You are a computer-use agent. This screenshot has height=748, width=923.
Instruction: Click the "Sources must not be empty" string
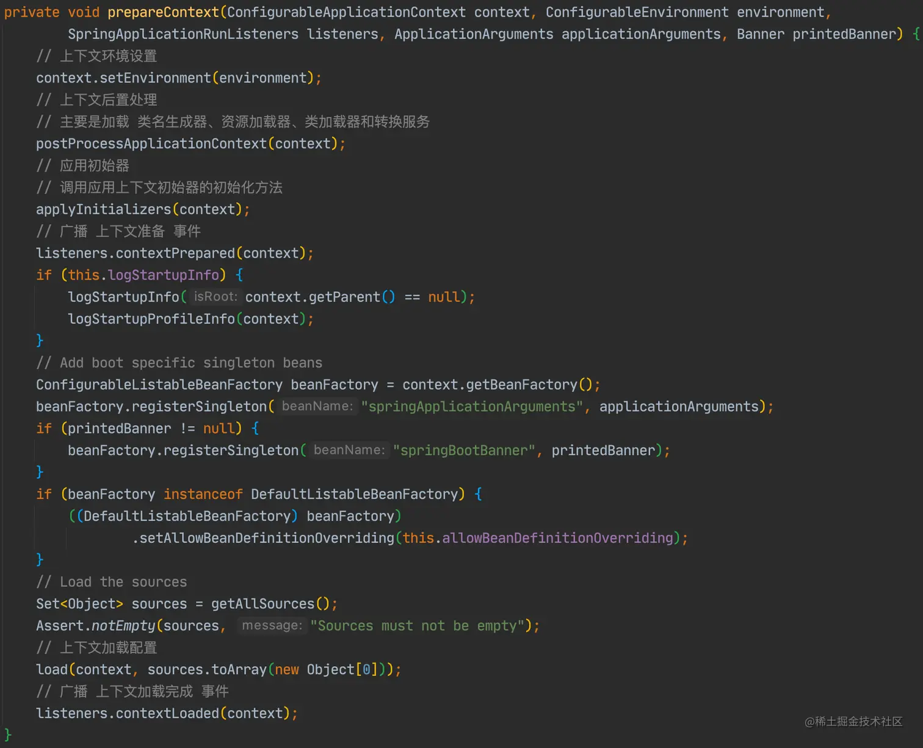pyautogui.click(x=418, y=626)
